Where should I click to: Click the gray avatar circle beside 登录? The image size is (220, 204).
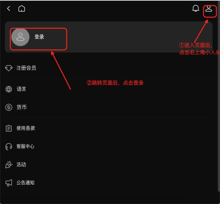20,37
